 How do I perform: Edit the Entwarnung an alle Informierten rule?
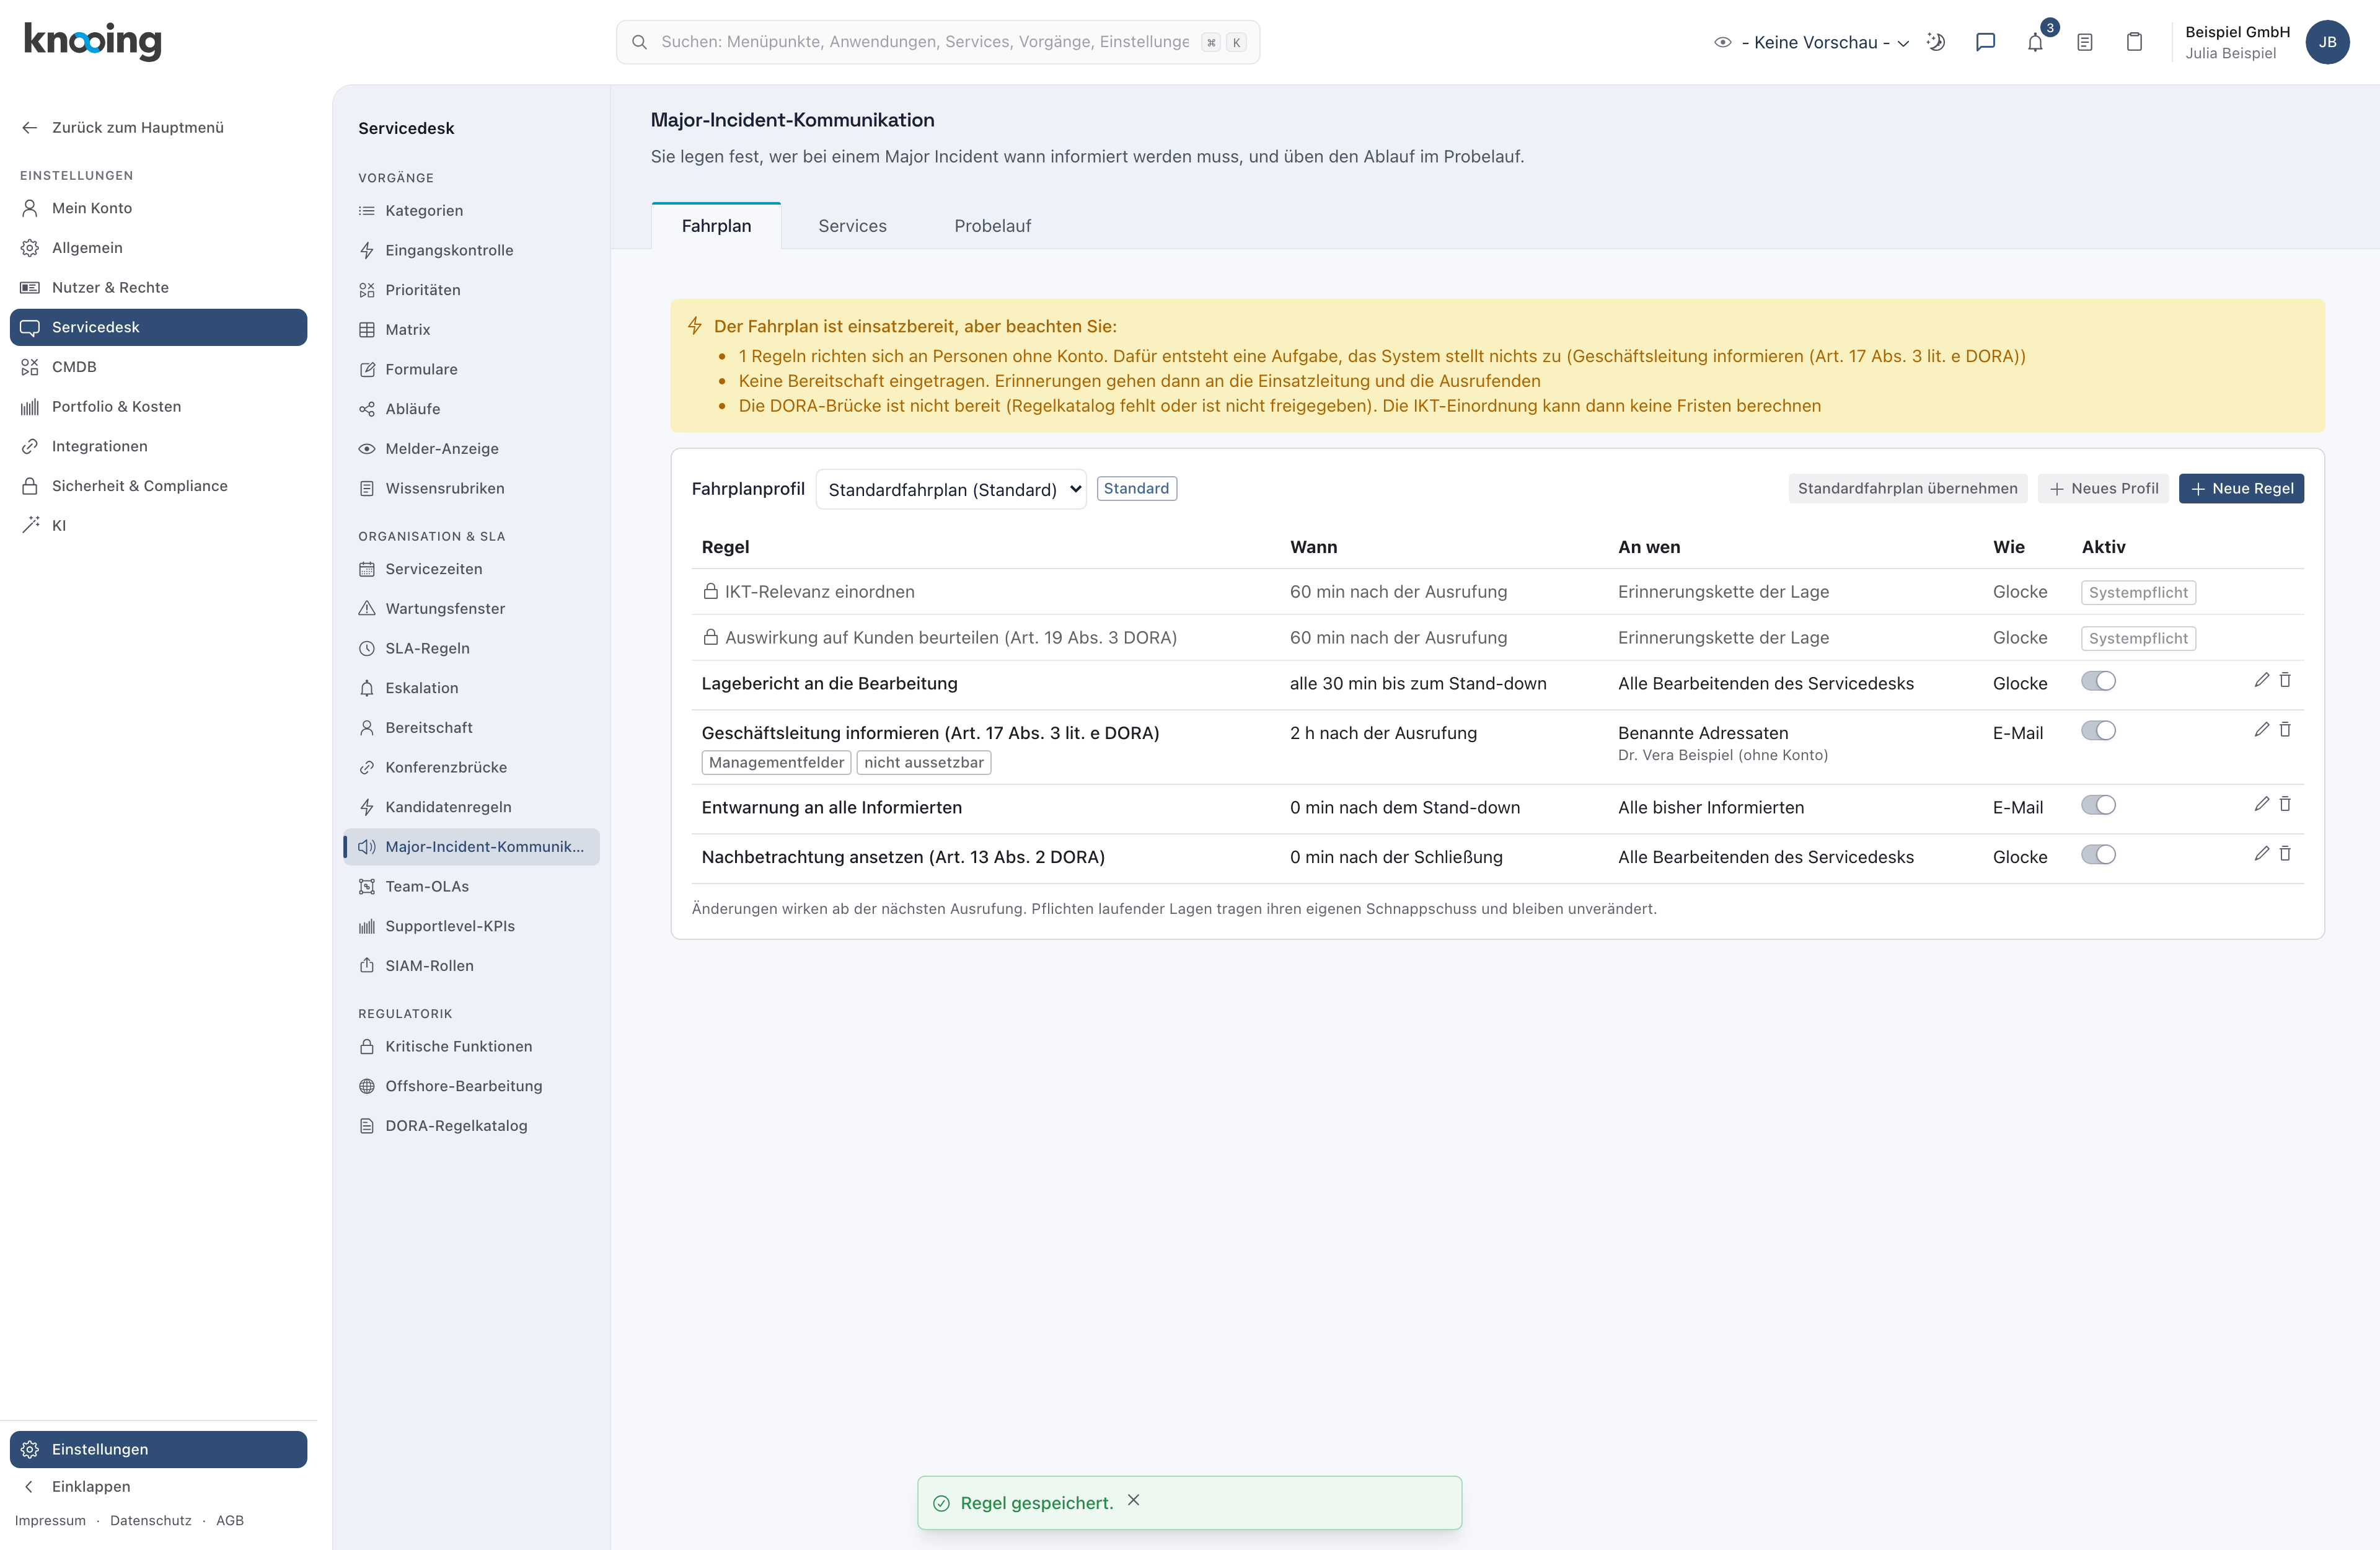(2262, 805)
